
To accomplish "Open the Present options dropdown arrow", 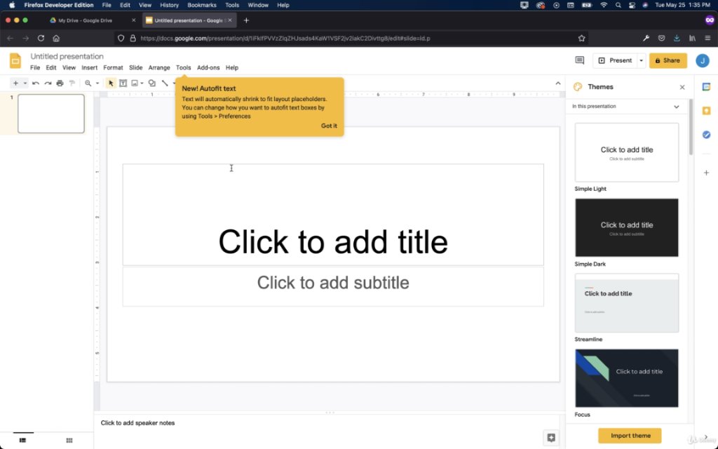I will tap(641, 60).
